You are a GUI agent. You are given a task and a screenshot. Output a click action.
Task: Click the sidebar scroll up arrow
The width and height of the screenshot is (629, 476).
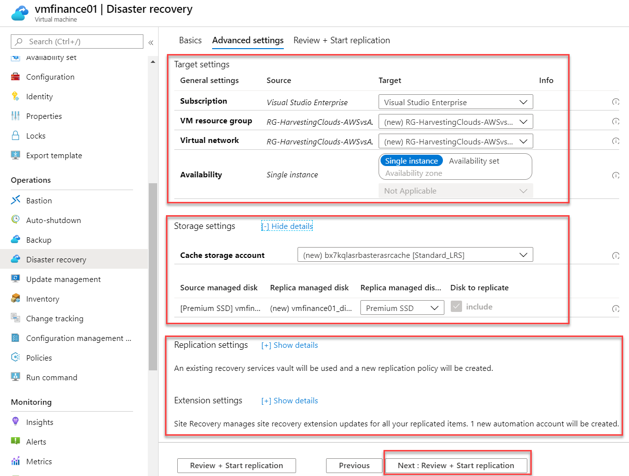point(153,62)
